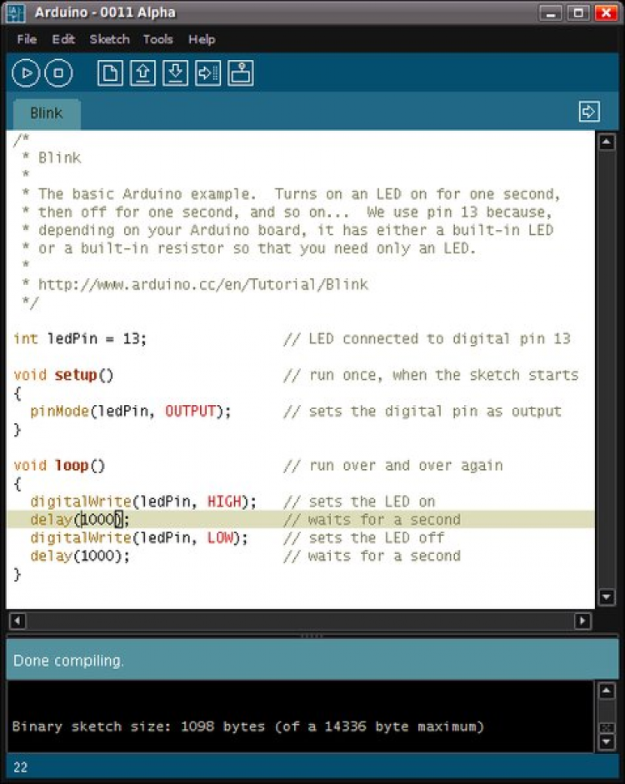Open the Sketch menu
The width and height of the screenshot is (625, 784).
pyautogui.click(x=109, y=39)
